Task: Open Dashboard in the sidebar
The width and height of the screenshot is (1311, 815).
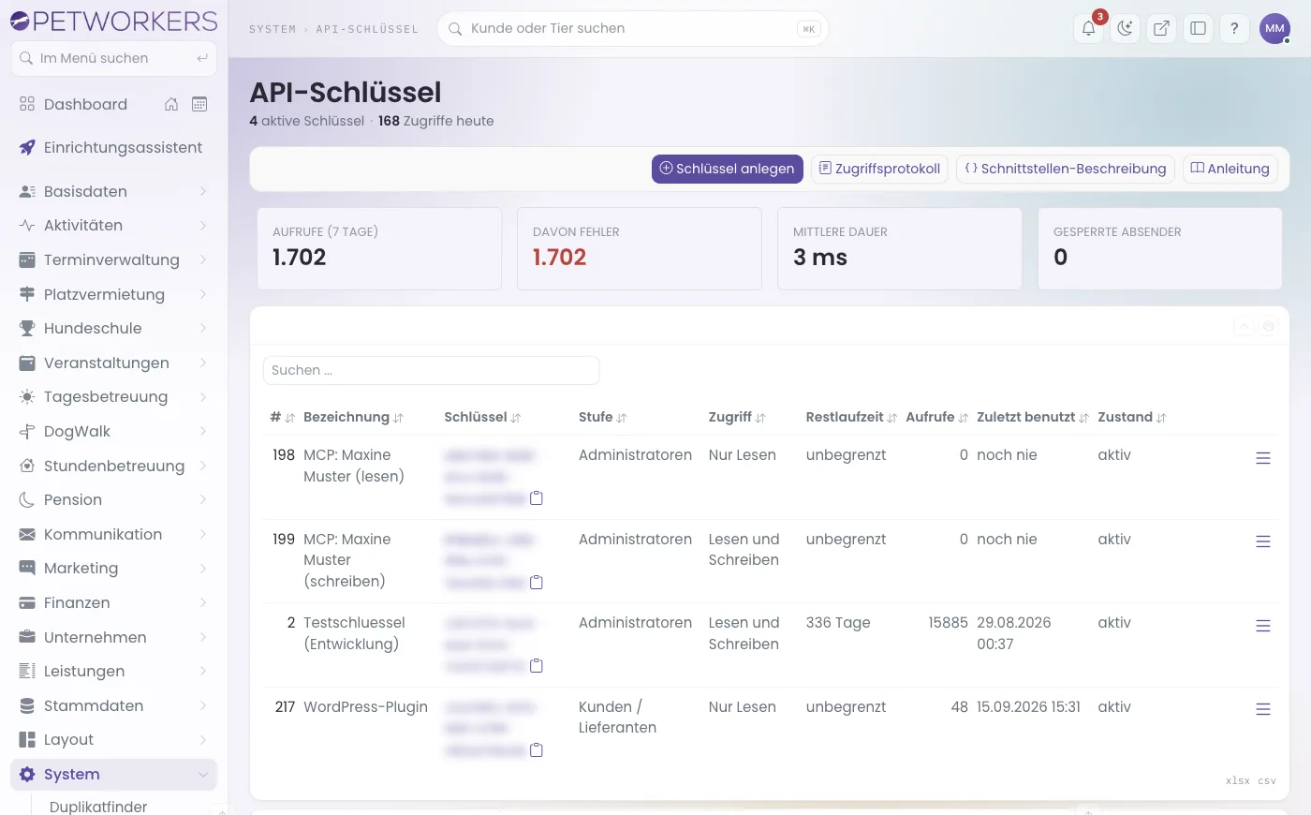Action: point(85,104)
